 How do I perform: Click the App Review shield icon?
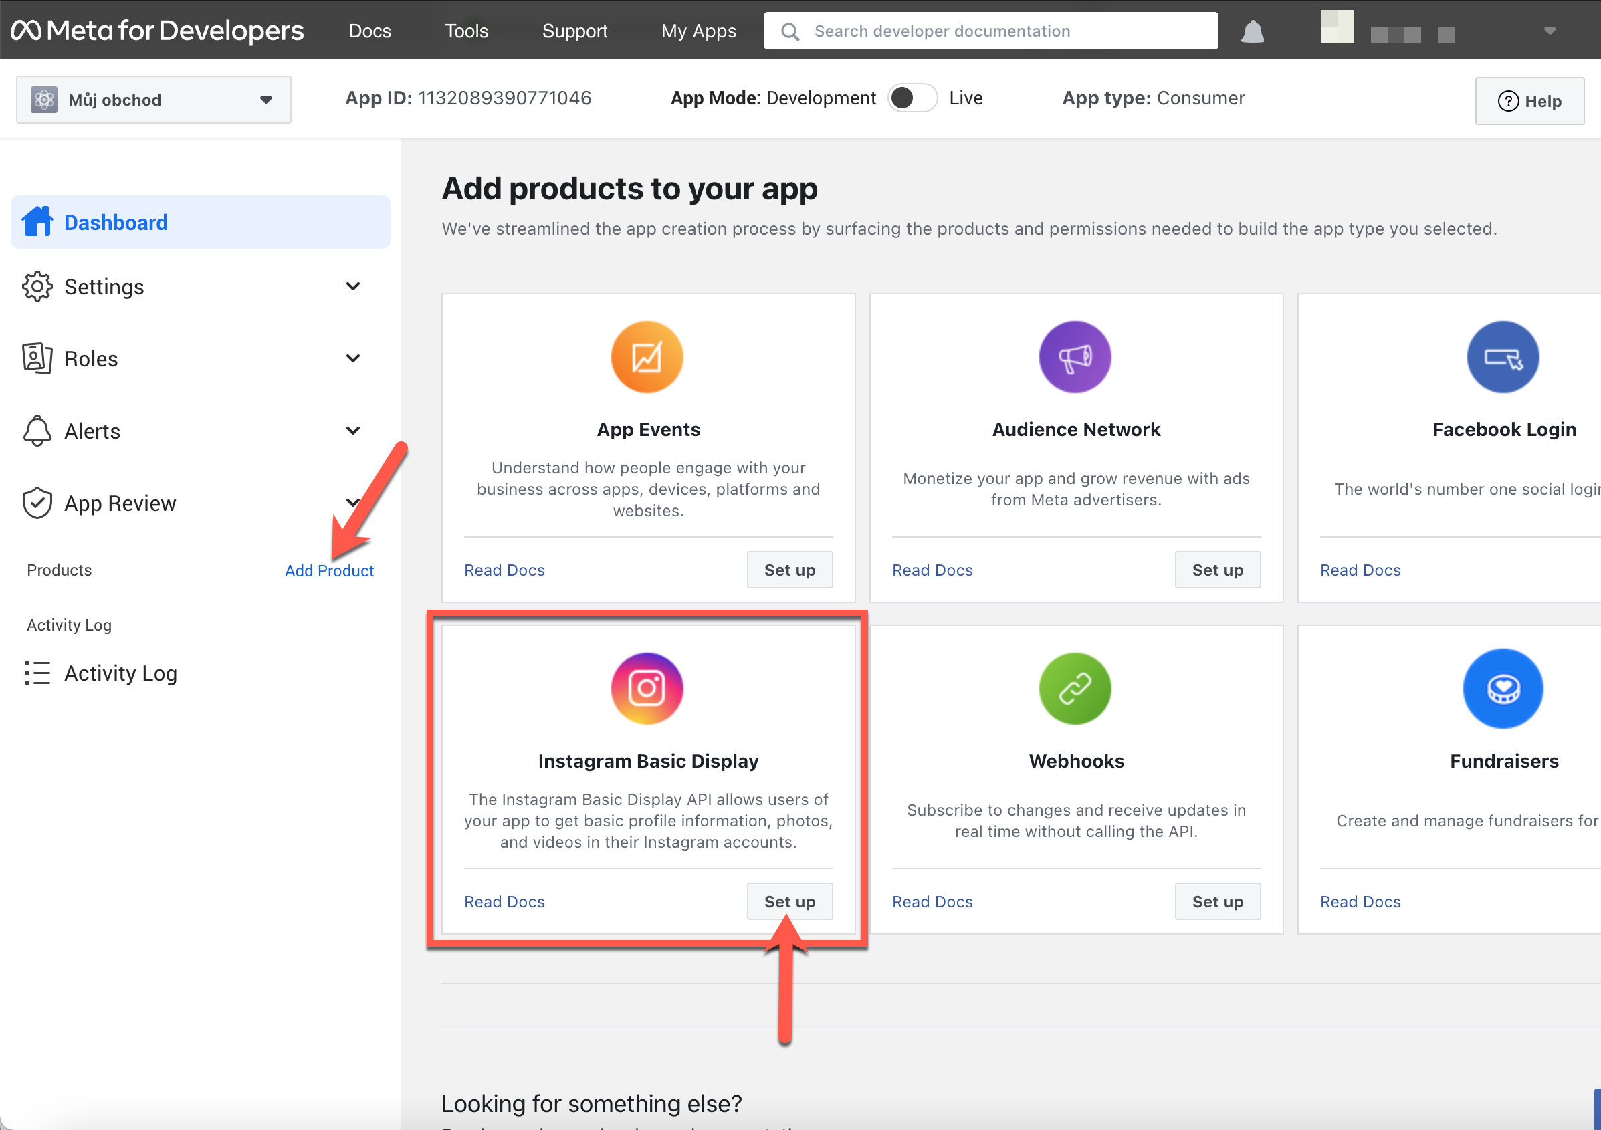[x=37, y=503]
